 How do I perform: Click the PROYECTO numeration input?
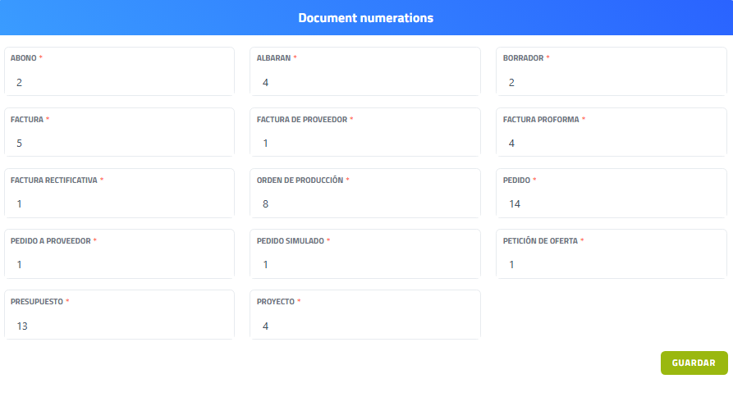tap(365, 326)
